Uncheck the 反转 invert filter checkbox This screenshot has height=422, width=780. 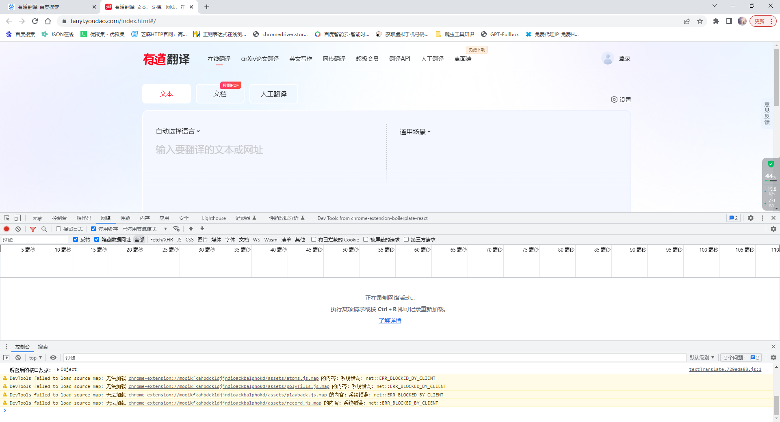pos(76,240)
